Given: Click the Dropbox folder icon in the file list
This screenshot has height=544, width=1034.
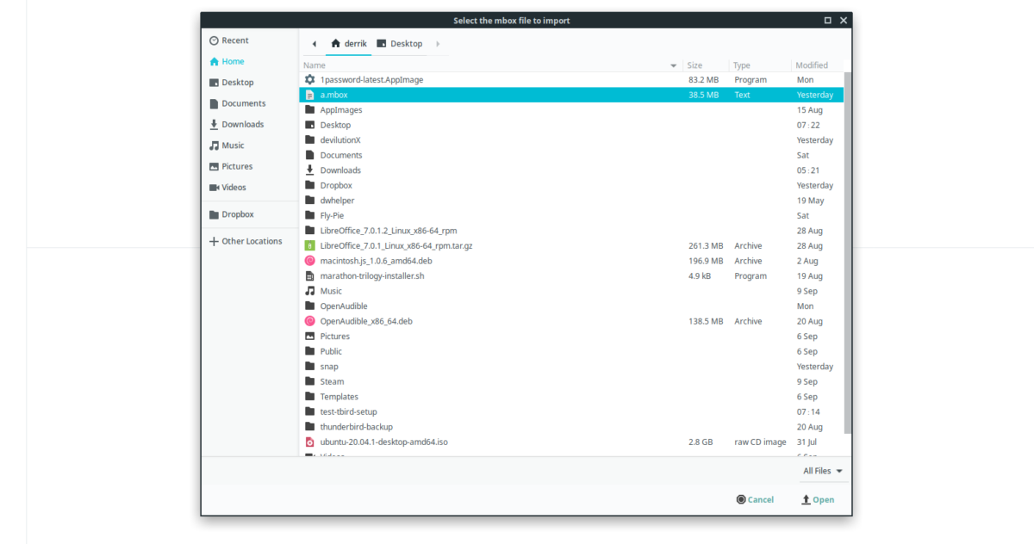Looking at the screenshot, I should click(310, 185).
